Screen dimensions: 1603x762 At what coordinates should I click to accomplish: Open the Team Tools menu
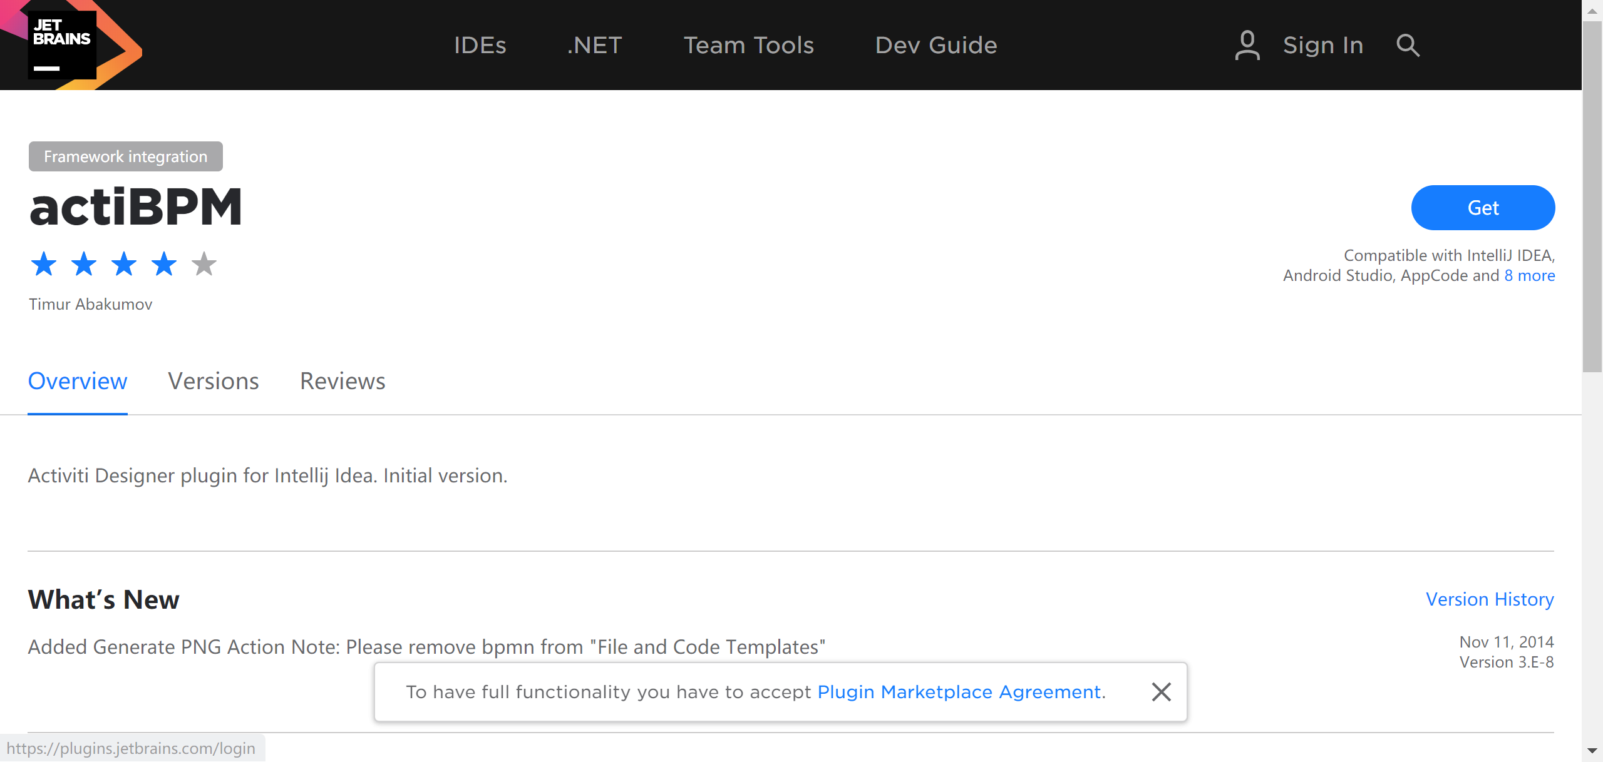(x=748, y=45)
